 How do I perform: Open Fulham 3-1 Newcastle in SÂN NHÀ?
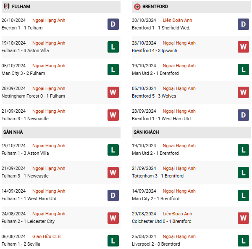(25, 176)
